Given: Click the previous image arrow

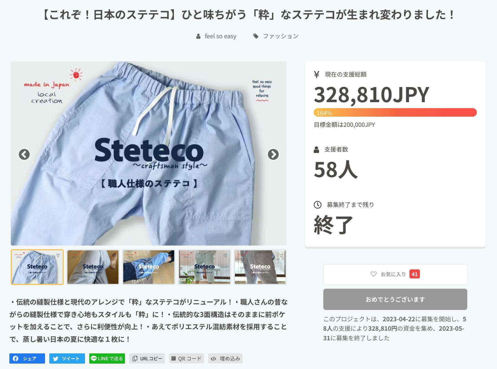Looking at the screenshot, I should (24, 154).
